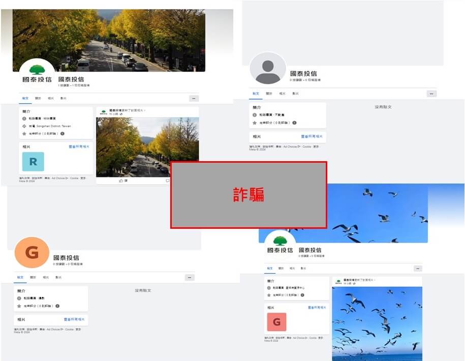The width and height of the screenshot is (465, 361).
Task: Click Cookie footer link on orange G page
Action: pyautogui.click(x=69, y=329)
